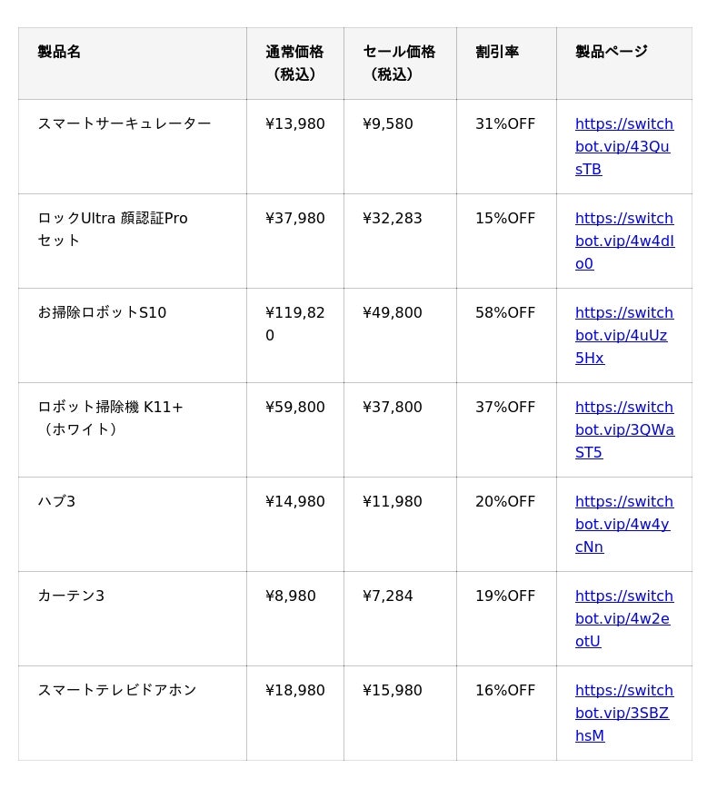Open the switchbot.vip/4w4ycNn Hub 3 link
Viewport: 727px width, 788px height.
pyautogui.click(x=624, y=524)
